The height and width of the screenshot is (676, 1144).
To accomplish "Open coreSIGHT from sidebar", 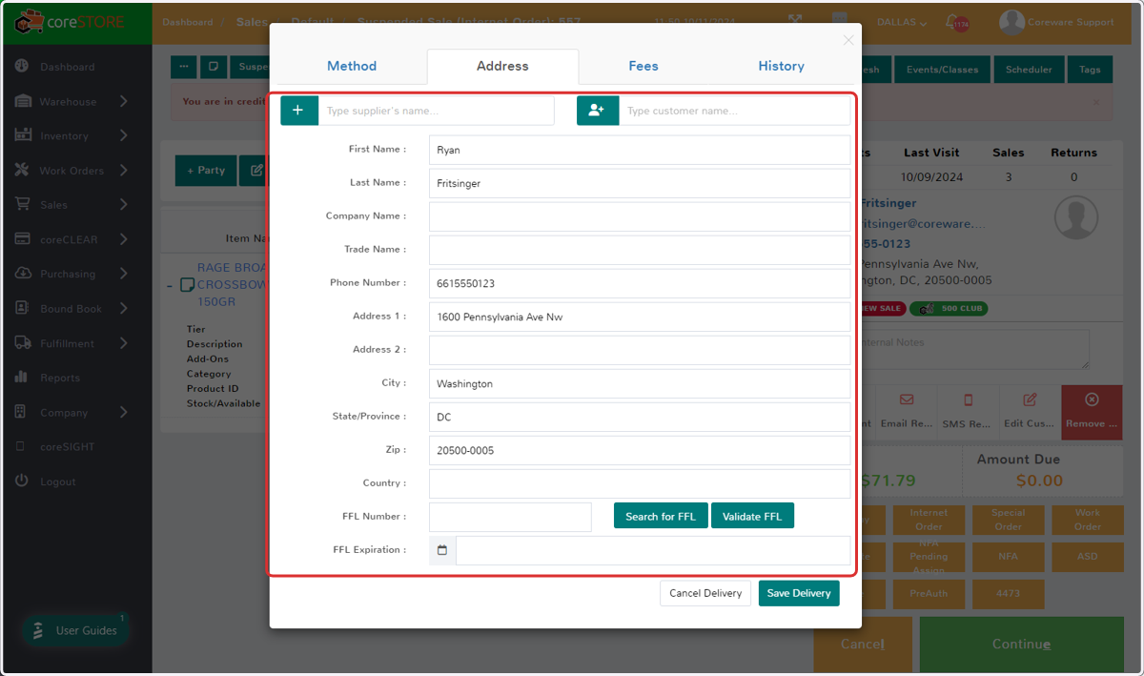I will (67, 447).
